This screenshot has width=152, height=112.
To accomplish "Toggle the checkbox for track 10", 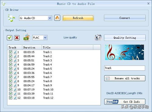I will point(11,89).
